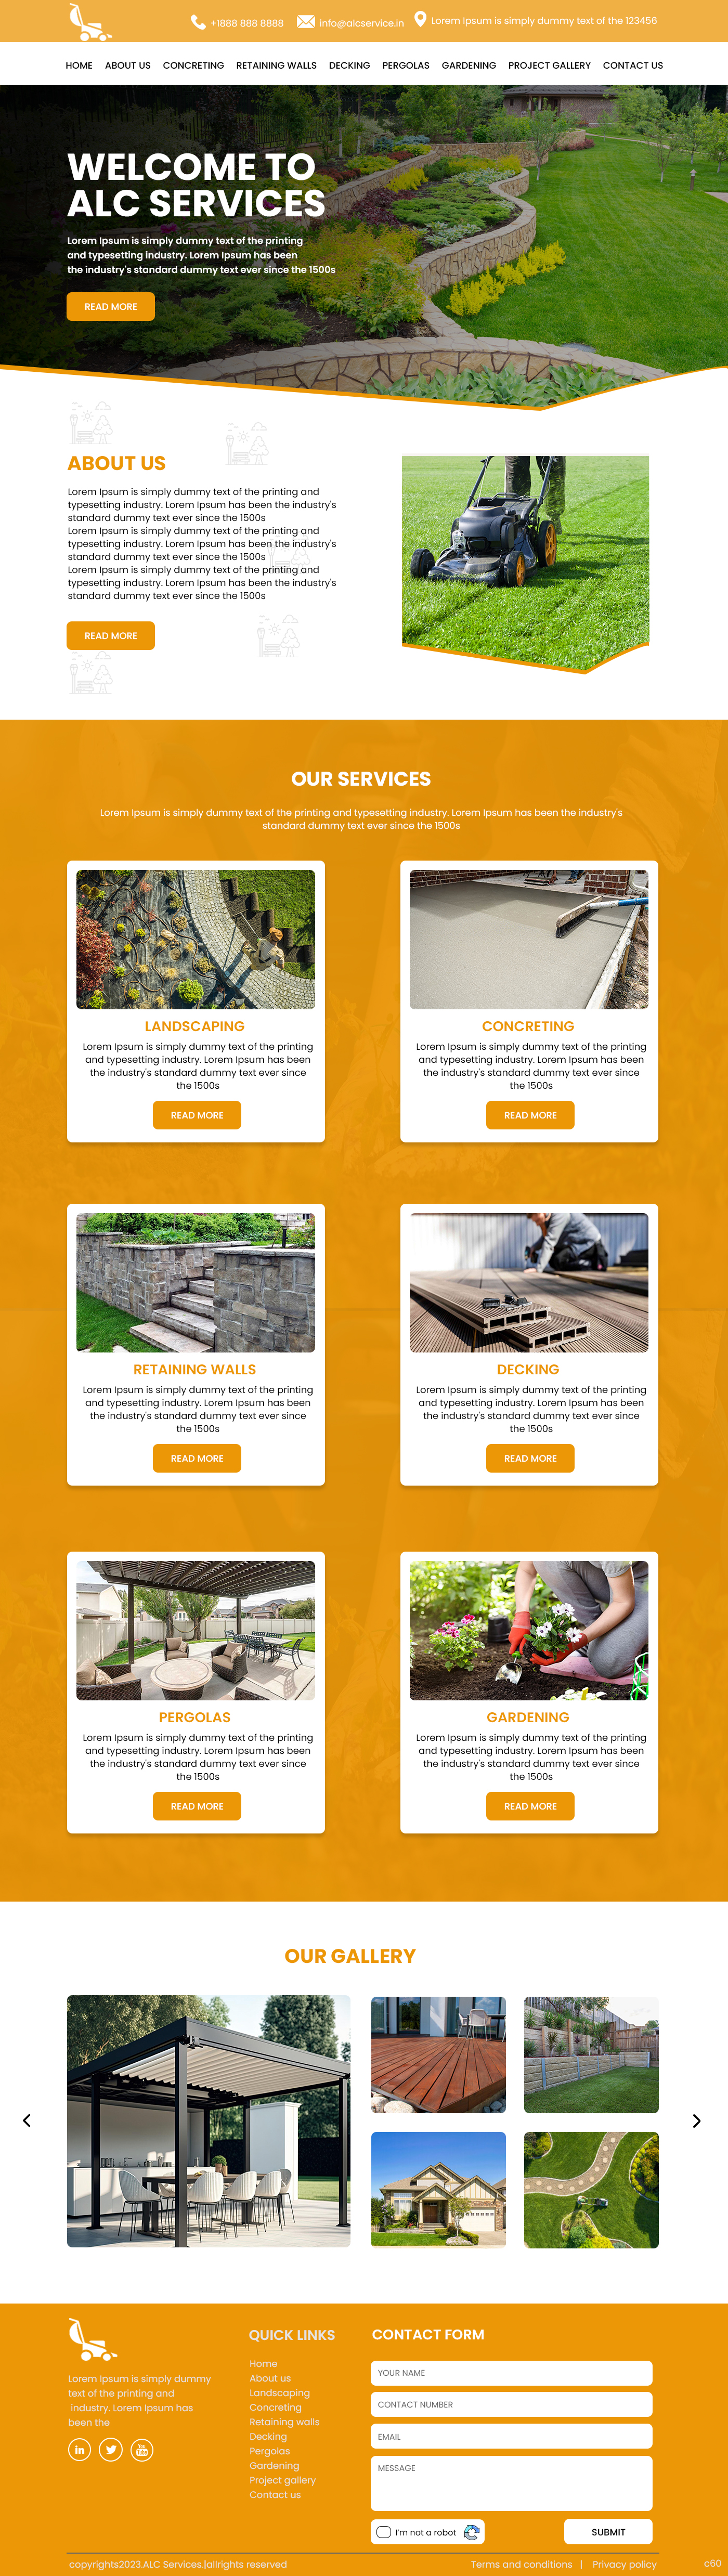728x2576 pixels.
Task: Click the lawnmower logo in the header
Action: tap(89, 22)
